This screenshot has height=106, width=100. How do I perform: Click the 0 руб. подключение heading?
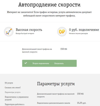[x=84, y=30]
